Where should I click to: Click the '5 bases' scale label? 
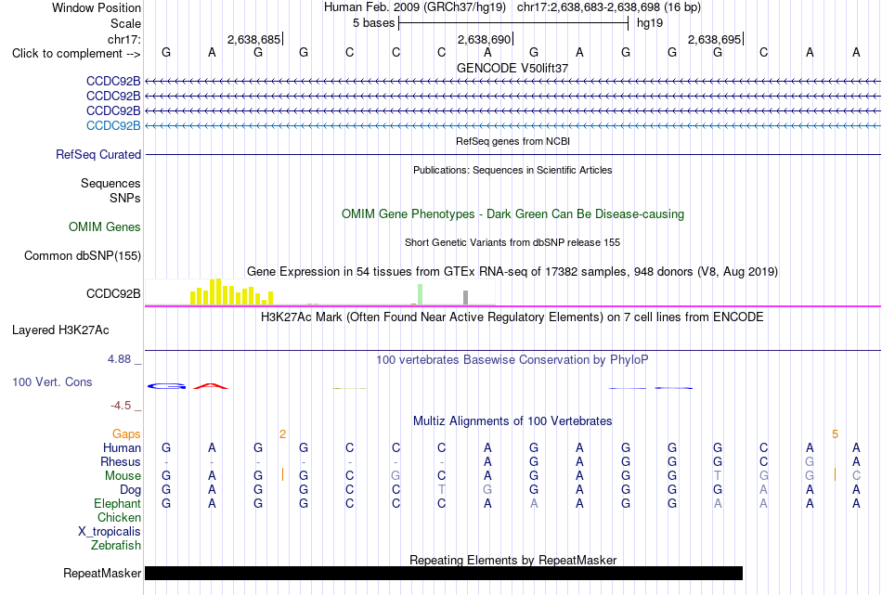tap(373, 23)
